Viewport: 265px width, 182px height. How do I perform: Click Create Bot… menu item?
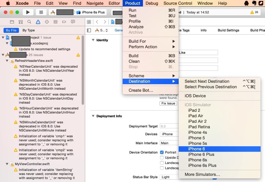coord(151,90)
